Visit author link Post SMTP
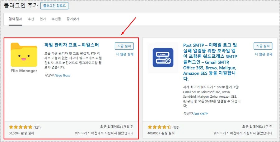The height and width of the screenshot is (142, 280). pyautogui.click(x=200, y=114)
